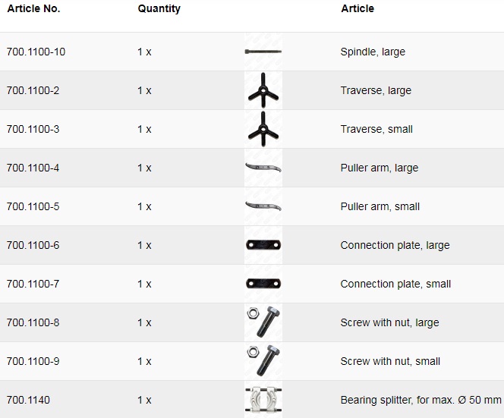Screen dimensions: 504x418
Task: Select the "Spindle, large" article name
Action: click(x=373, y=52)
